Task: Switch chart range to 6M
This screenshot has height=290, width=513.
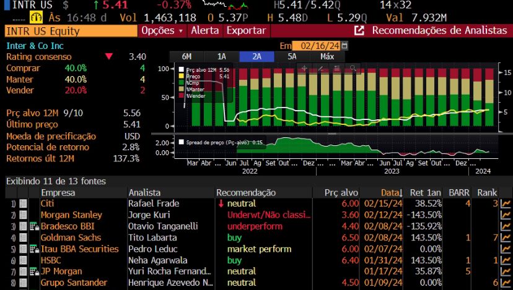Action: 186,56
